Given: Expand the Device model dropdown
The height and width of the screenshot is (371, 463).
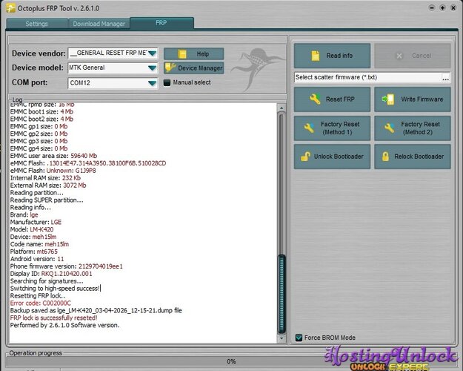Looking at the screenshot, I should [x=152, y=68].
